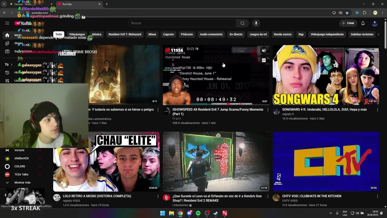Click the Shorts icon in sidebar
Screen dimensions: 387x218
coord(7,43)
